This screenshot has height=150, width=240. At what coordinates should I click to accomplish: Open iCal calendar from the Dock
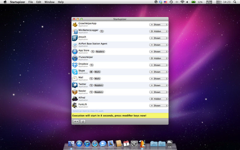tap(126, 144)
